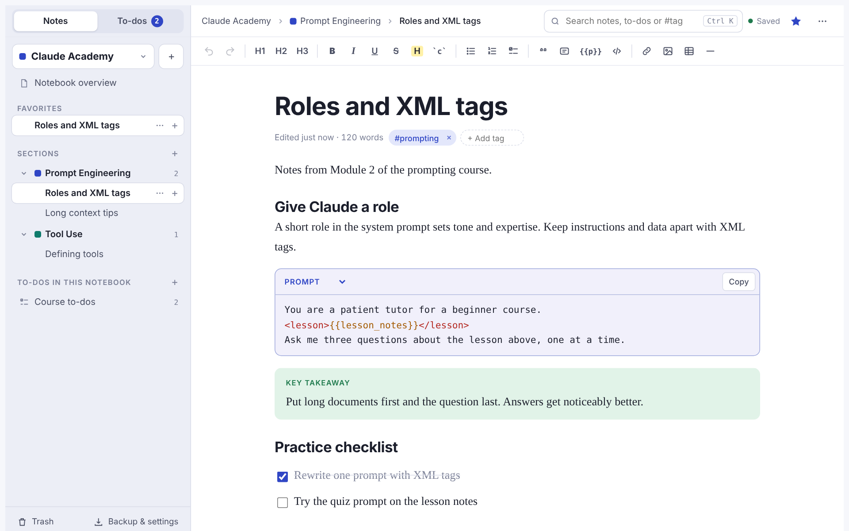
Task: Open the Trash
Action: point(36,522)
